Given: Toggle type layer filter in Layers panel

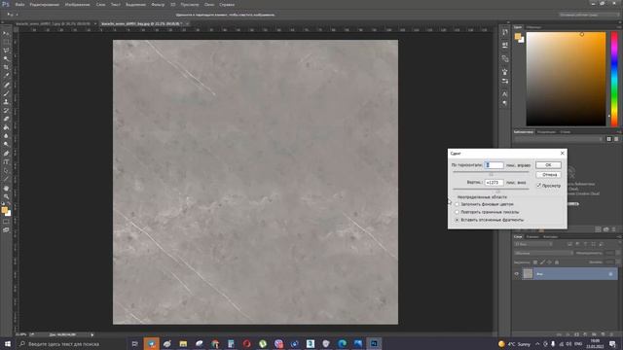Looking at the screenshot, I should (585, 244).
